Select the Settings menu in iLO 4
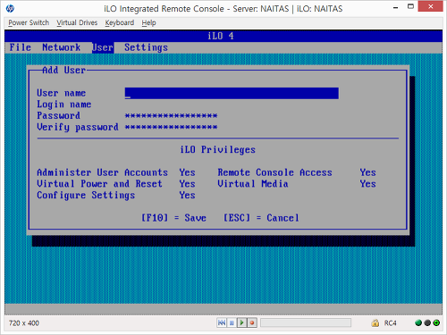Viewport: 447px width, 335px height. pos(146,47)
